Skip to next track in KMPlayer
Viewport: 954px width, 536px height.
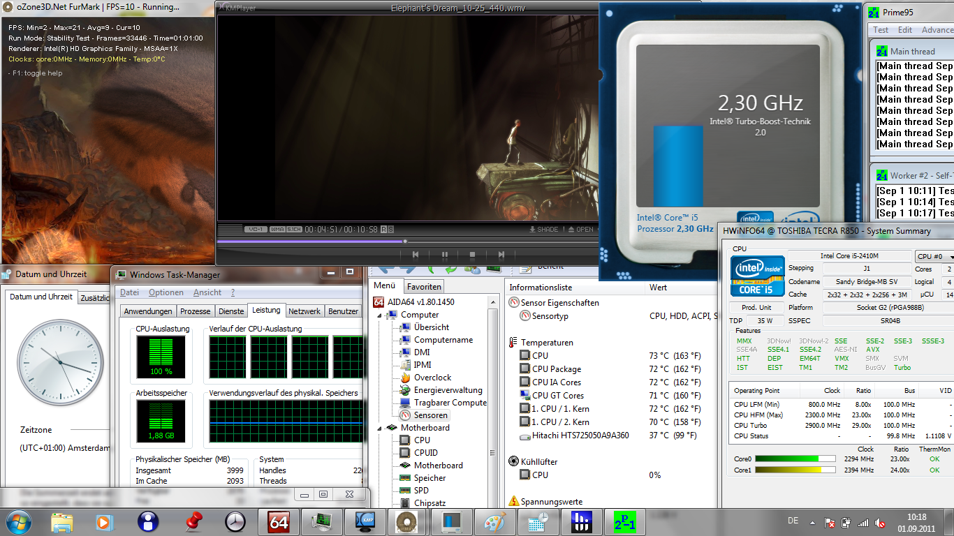501,255
